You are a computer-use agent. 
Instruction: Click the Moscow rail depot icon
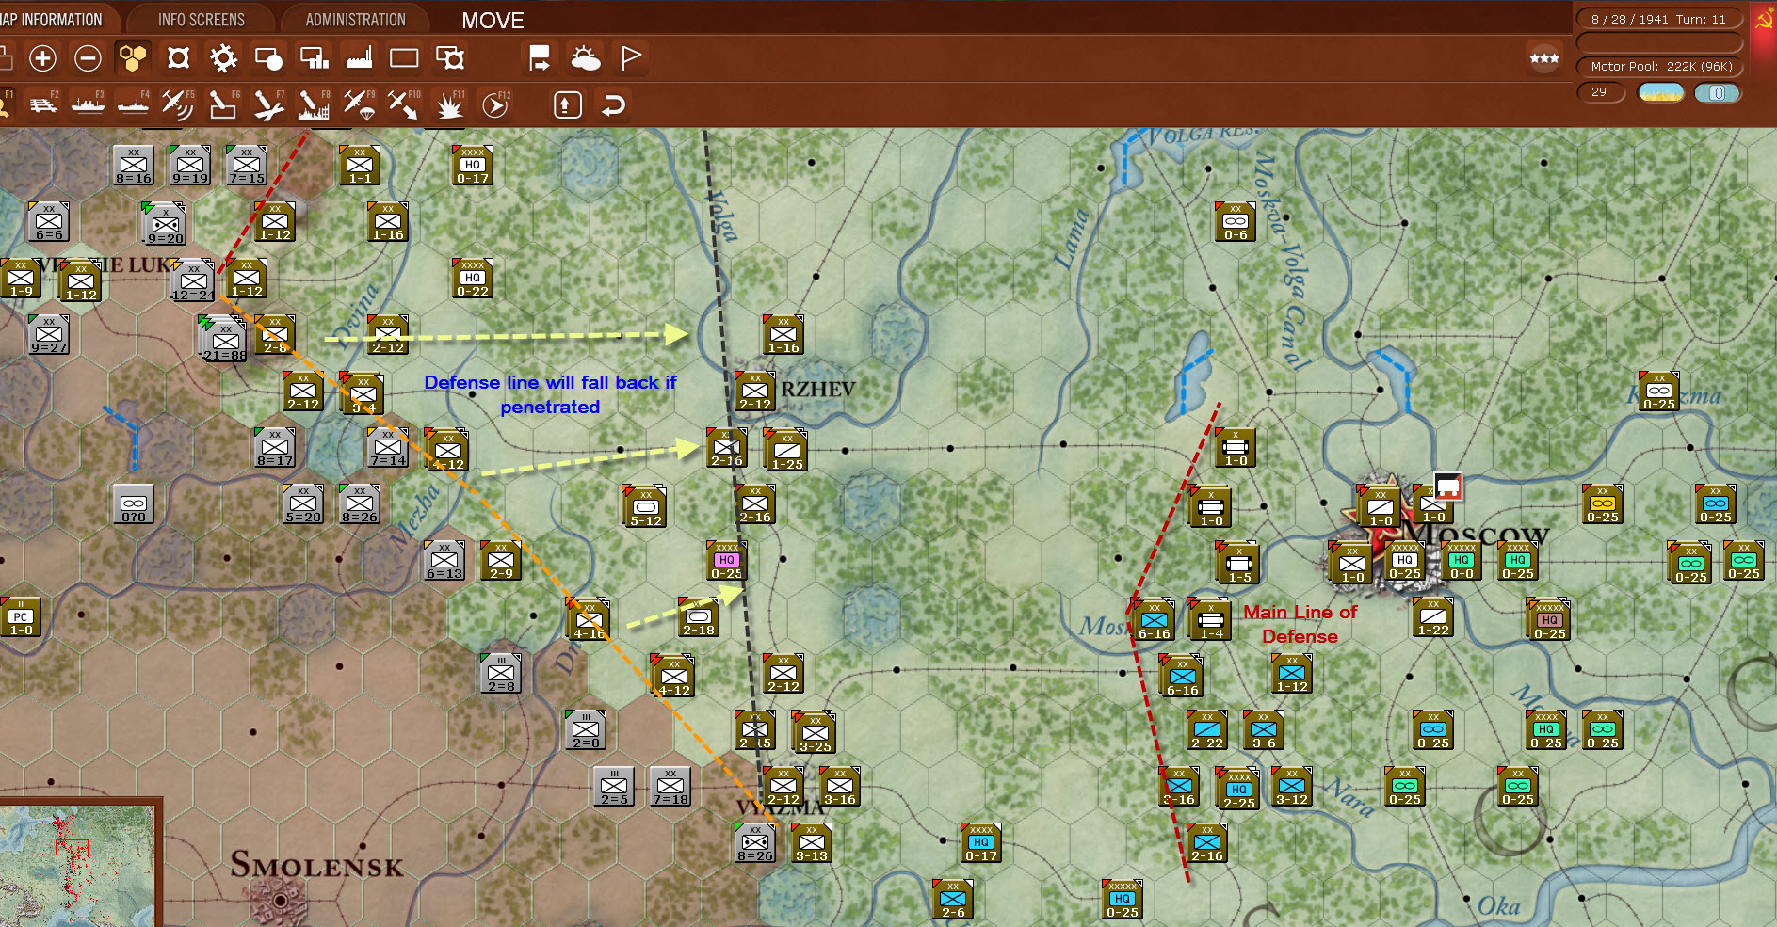coord(1448,487)
